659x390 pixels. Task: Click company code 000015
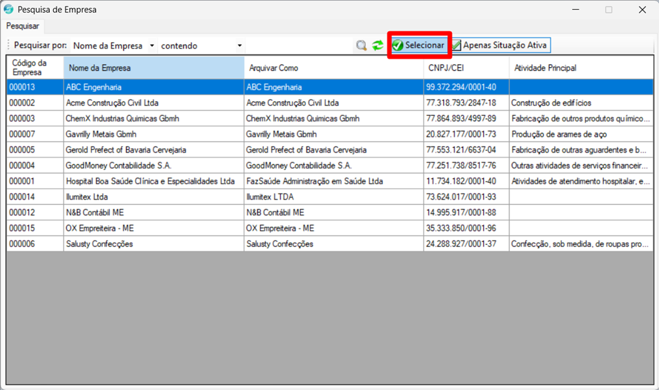click(35, 228)
